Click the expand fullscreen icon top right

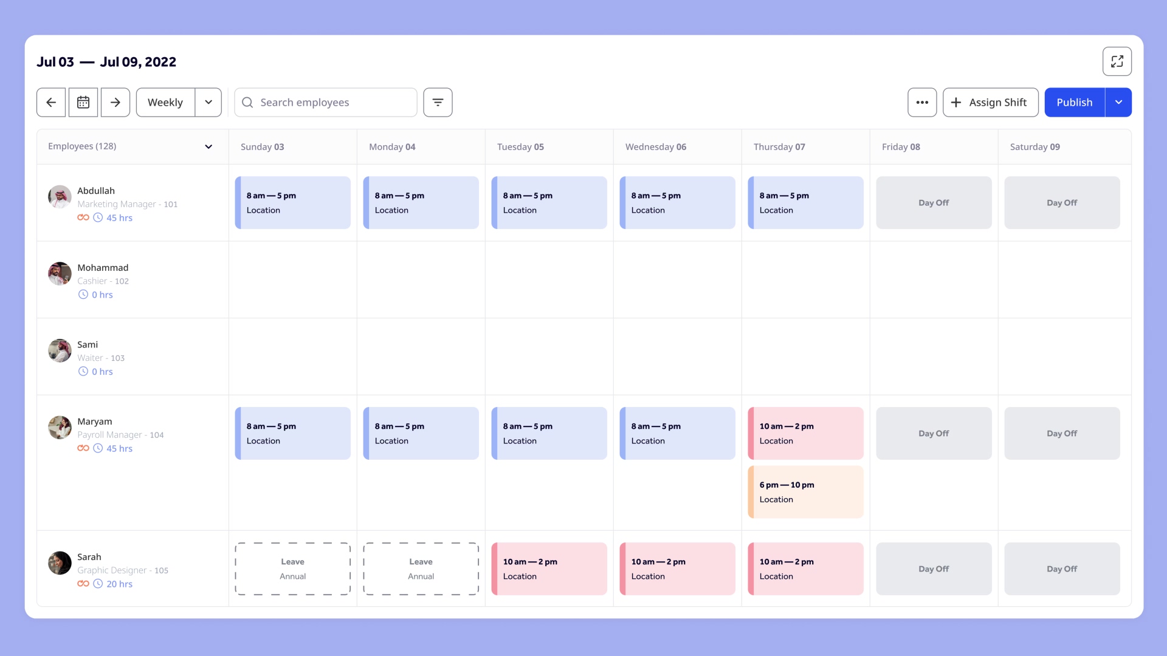1117,61
